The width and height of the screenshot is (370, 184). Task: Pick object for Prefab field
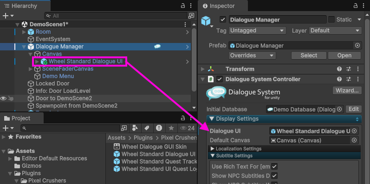(x=357, y=45)
